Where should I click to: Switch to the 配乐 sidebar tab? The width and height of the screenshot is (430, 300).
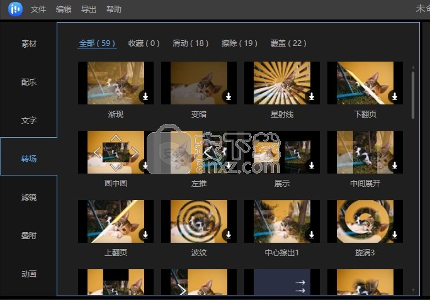29,82
